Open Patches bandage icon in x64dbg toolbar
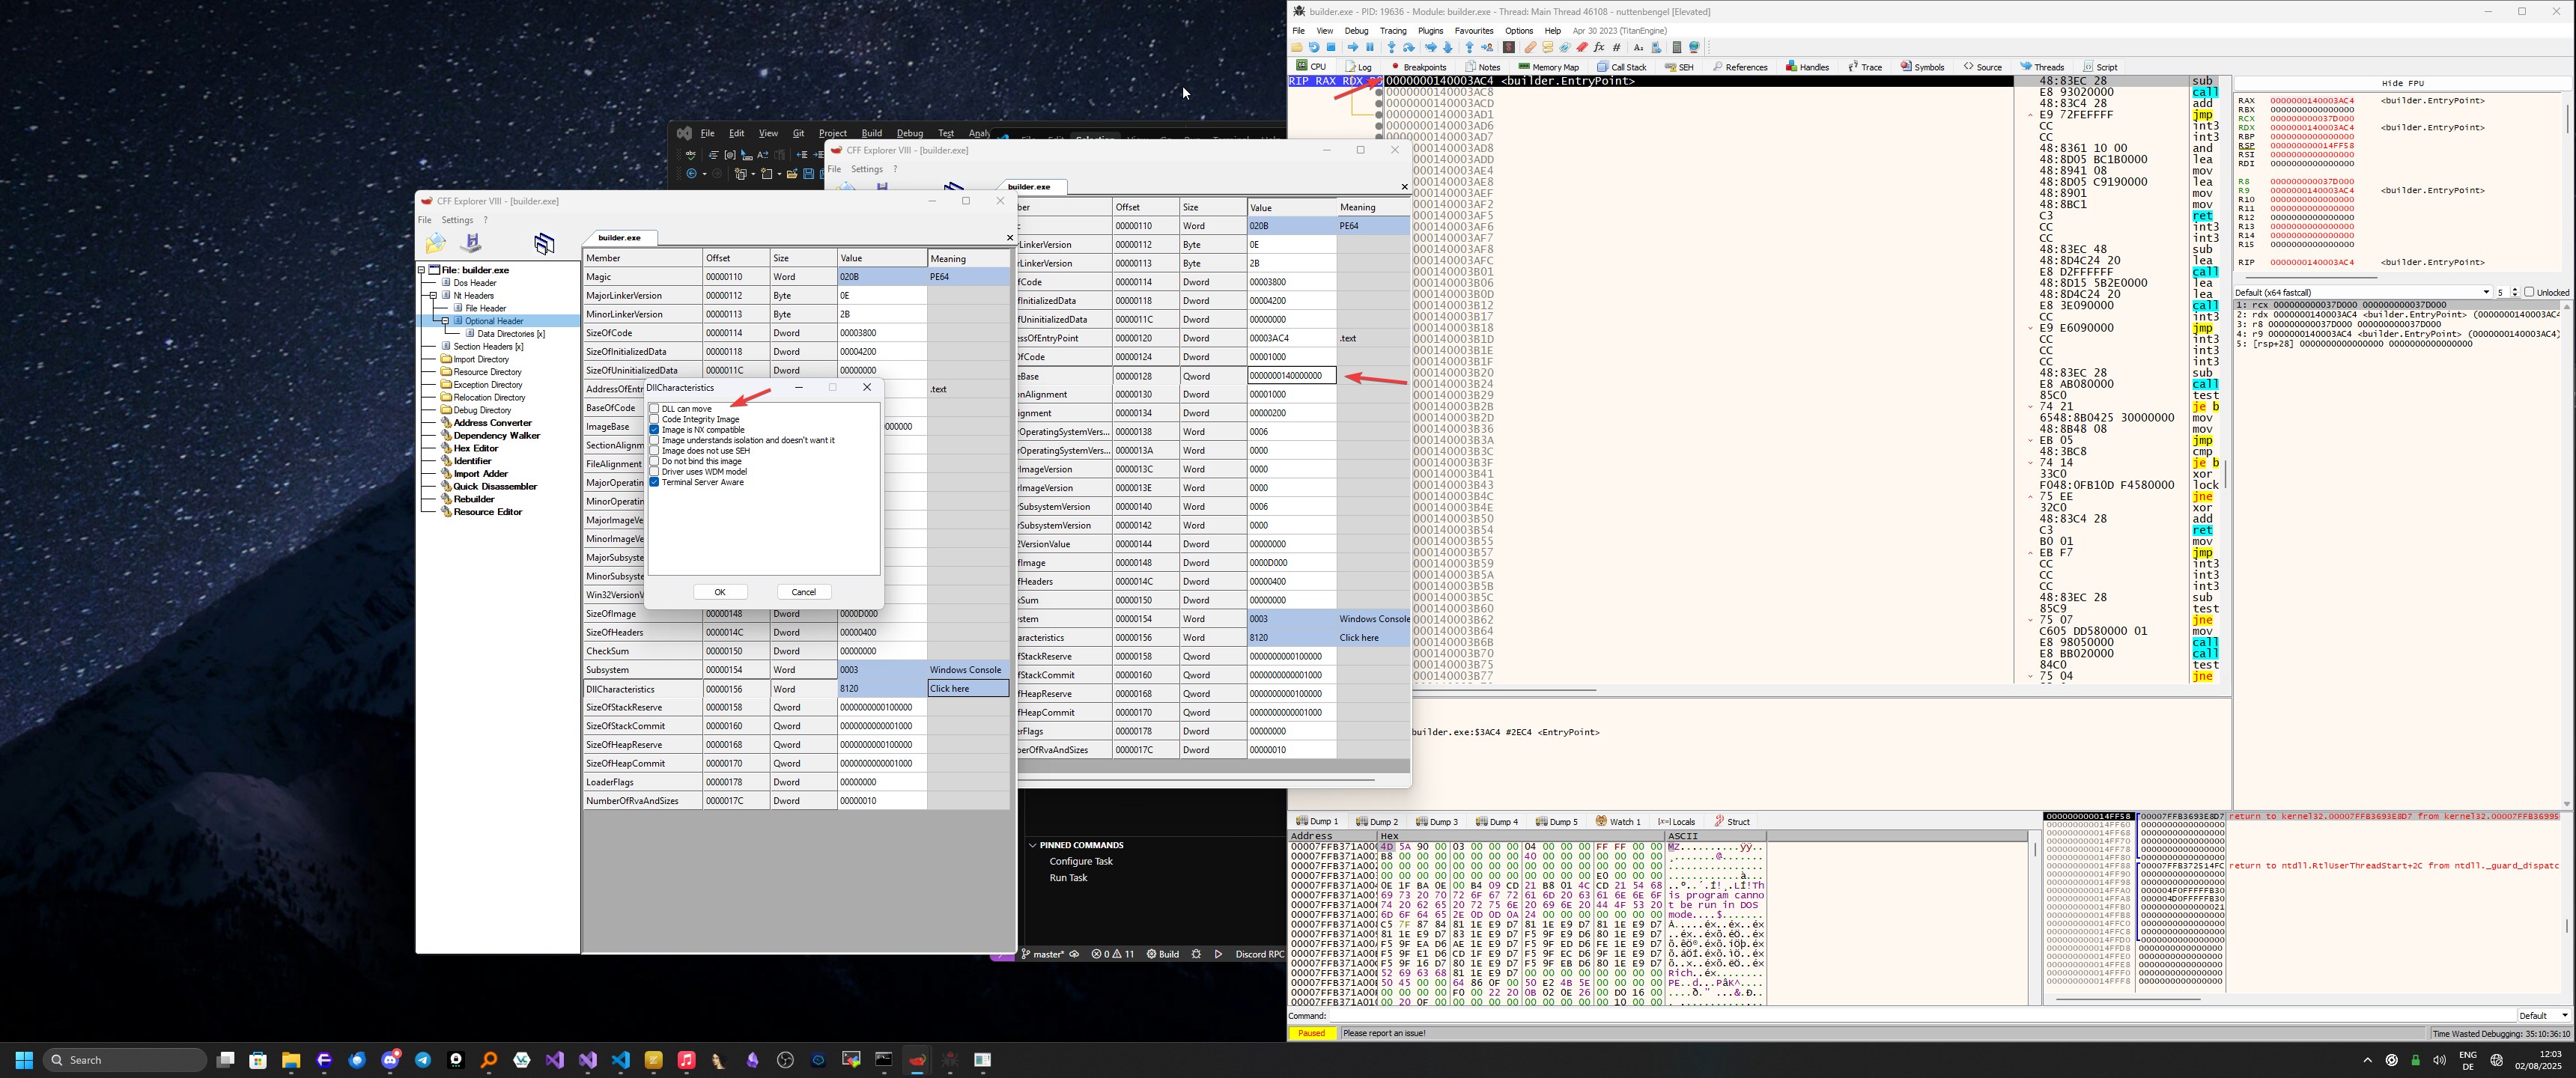Screen dimensions: 2576x1078 (x=1530, y=47)
